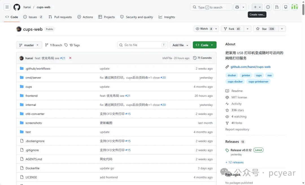The height and width of the screenshot is (185, 305).
Task: Open the MIT license link
Action: (x=236, y=97)
